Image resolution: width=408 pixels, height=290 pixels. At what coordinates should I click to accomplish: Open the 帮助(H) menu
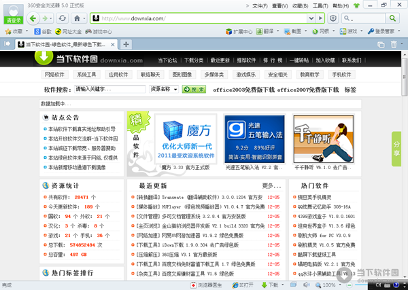[x=341, y=5]
